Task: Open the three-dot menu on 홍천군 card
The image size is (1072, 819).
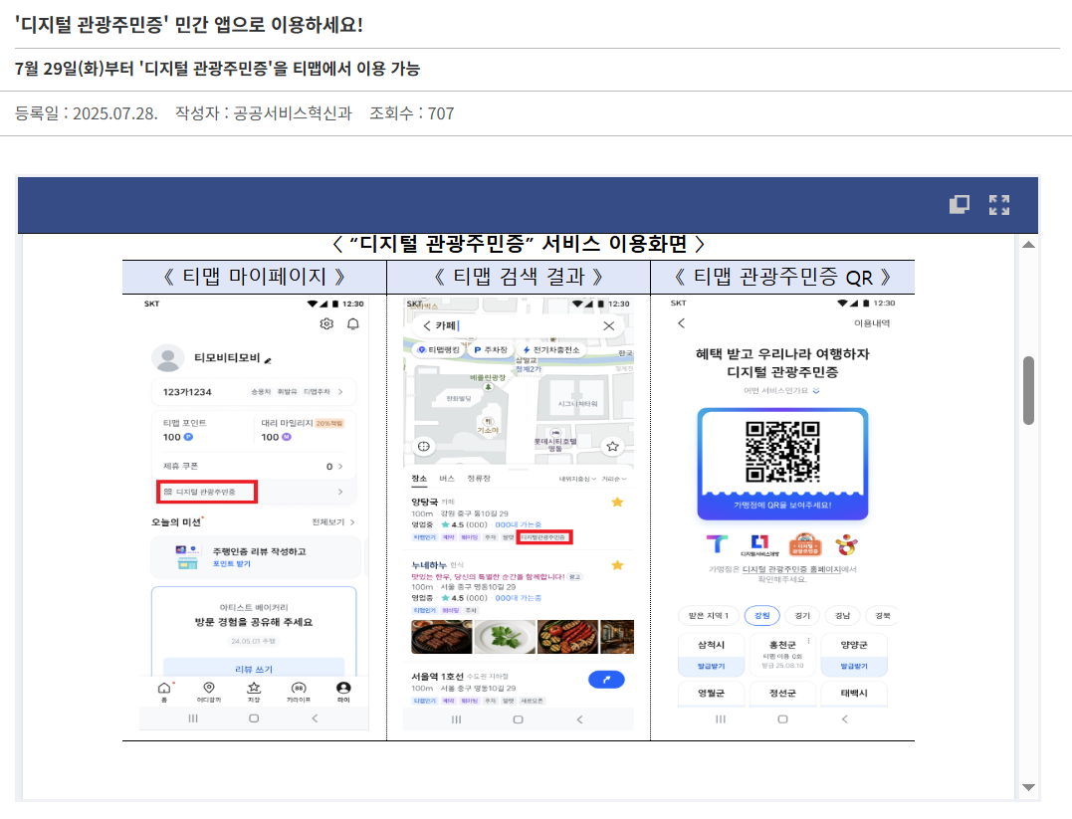Action: [x=808, y=641]
